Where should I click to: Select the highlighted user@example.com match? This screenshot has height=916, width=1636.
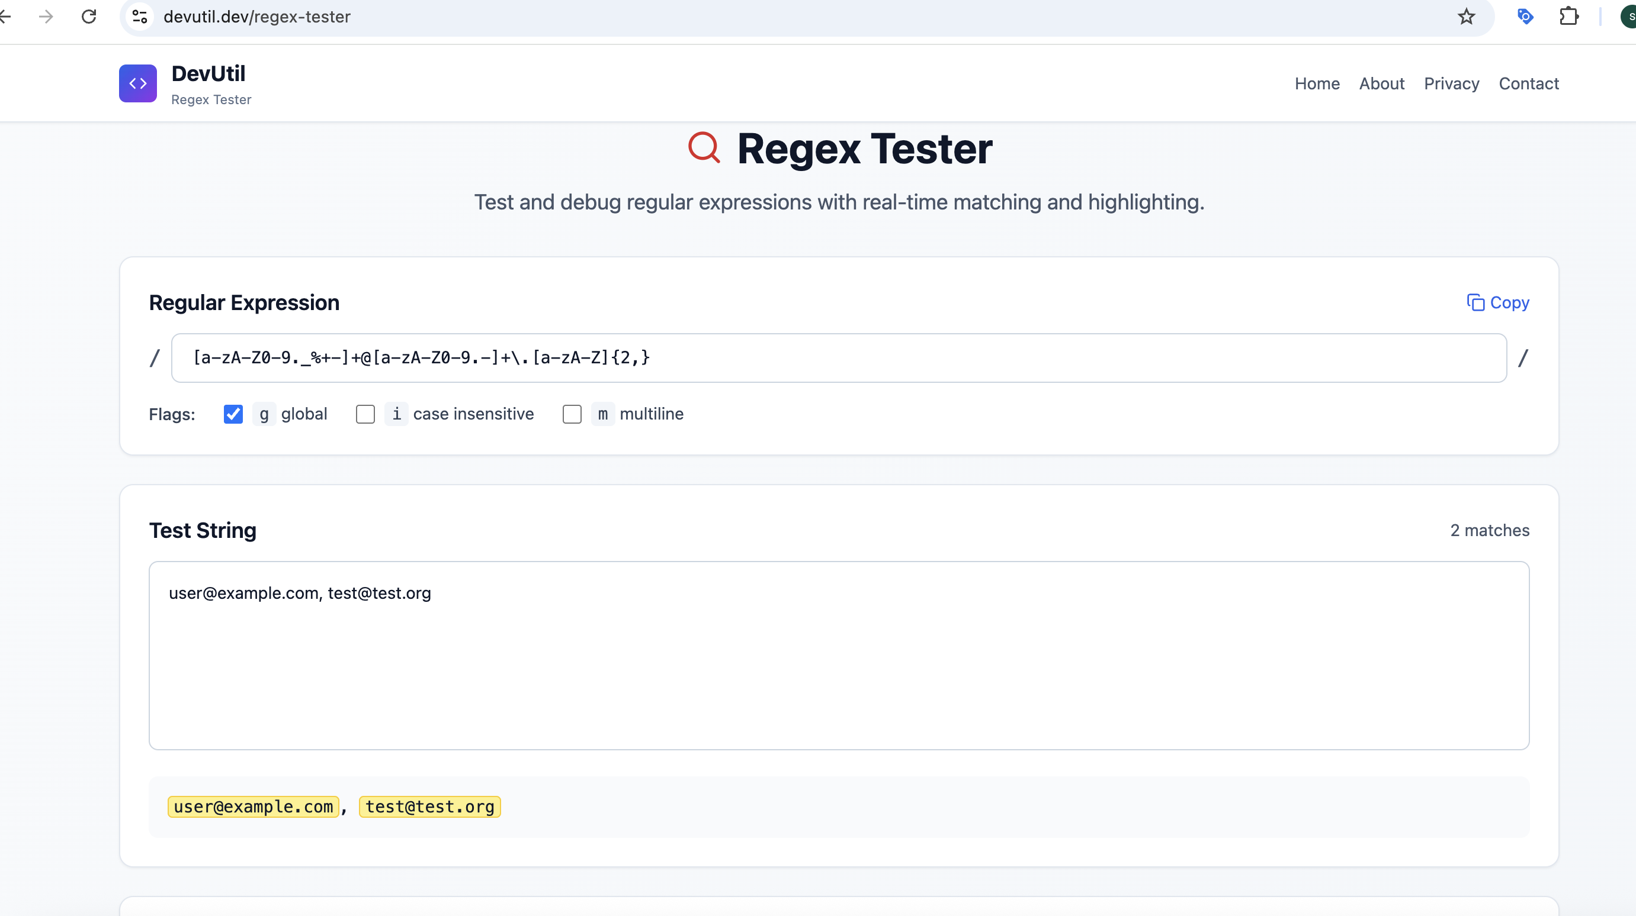tap(253, 807)
